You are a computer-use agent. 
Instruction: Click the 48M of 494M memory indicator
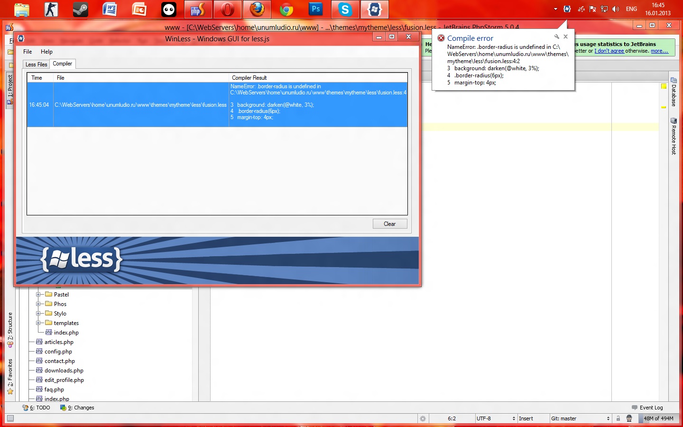click(x=658, y=418)
